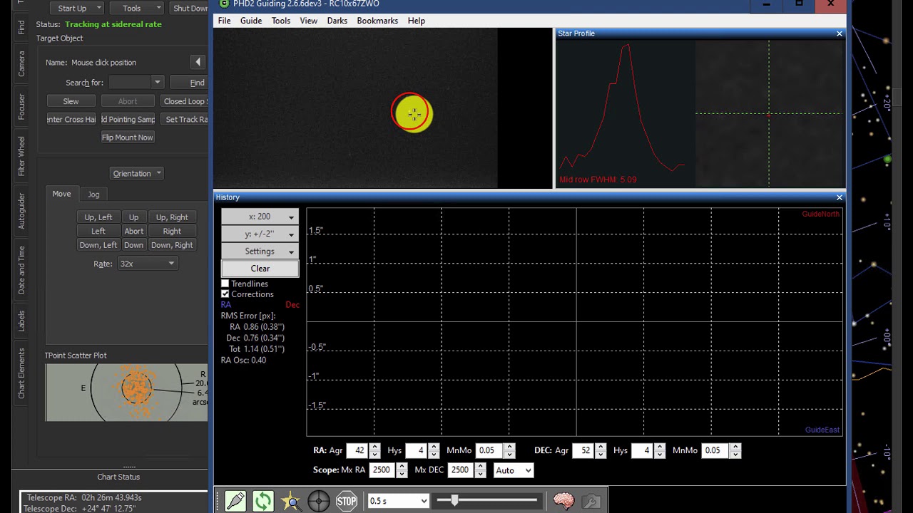
Task: Open the Help menu
Action: coord(417,21)
